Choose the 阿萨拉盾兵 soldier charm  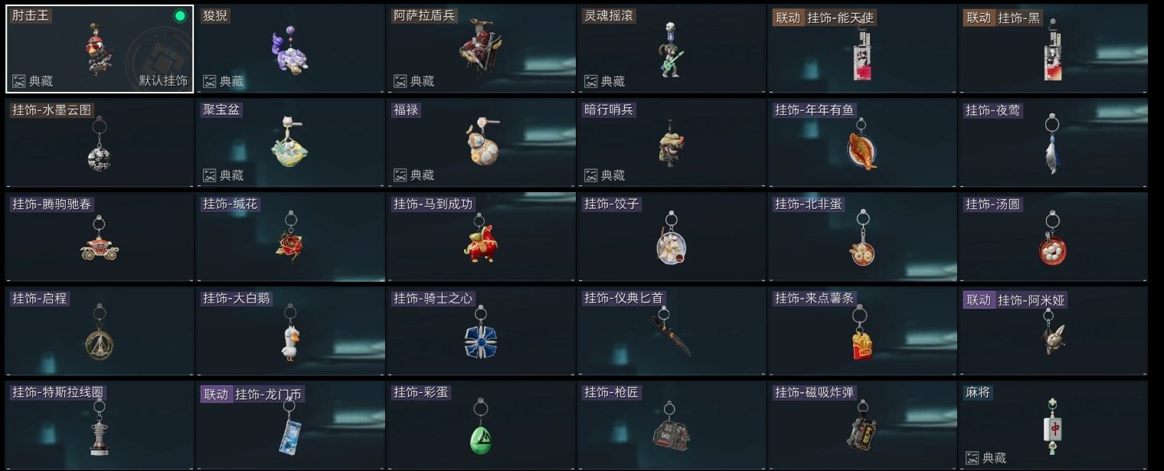click(480, 51)
